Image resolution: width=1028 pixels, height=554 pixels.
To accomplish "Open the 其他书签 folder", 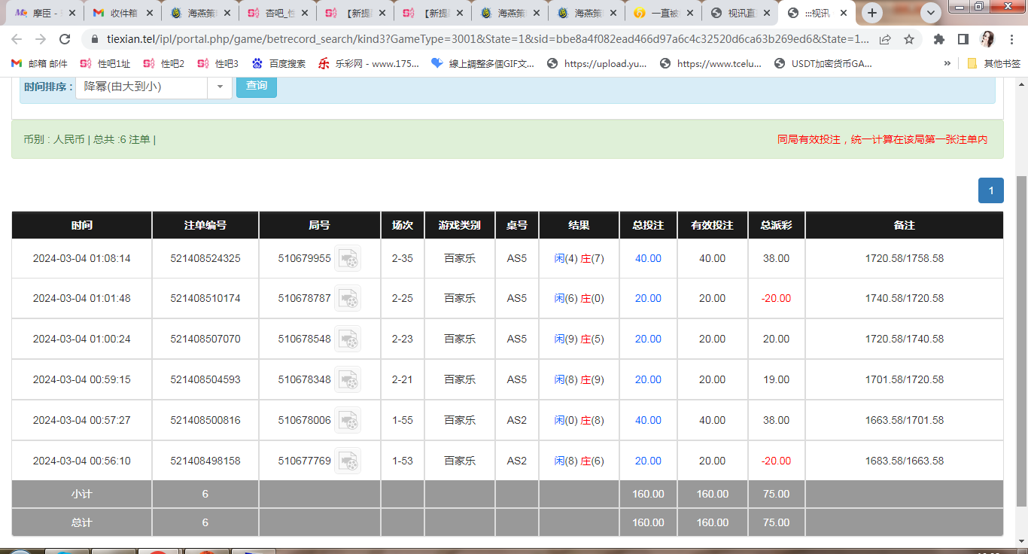I will (993, 64).
